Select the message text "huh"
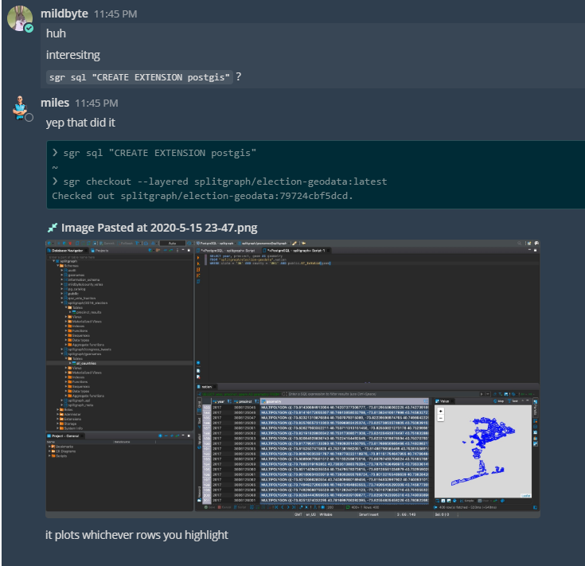 (56, 33)
